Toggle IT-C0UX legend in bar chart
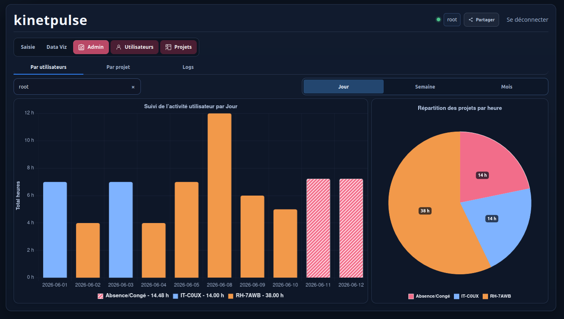Image resolution: width=564 pixels, height=319 pixels. click(198, 296)
